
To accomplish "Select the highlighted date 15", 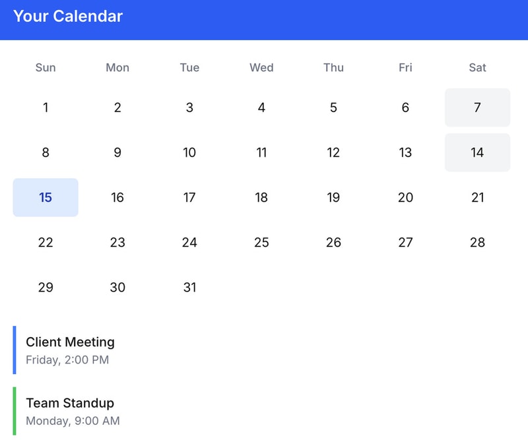I will tap(46, 197).
